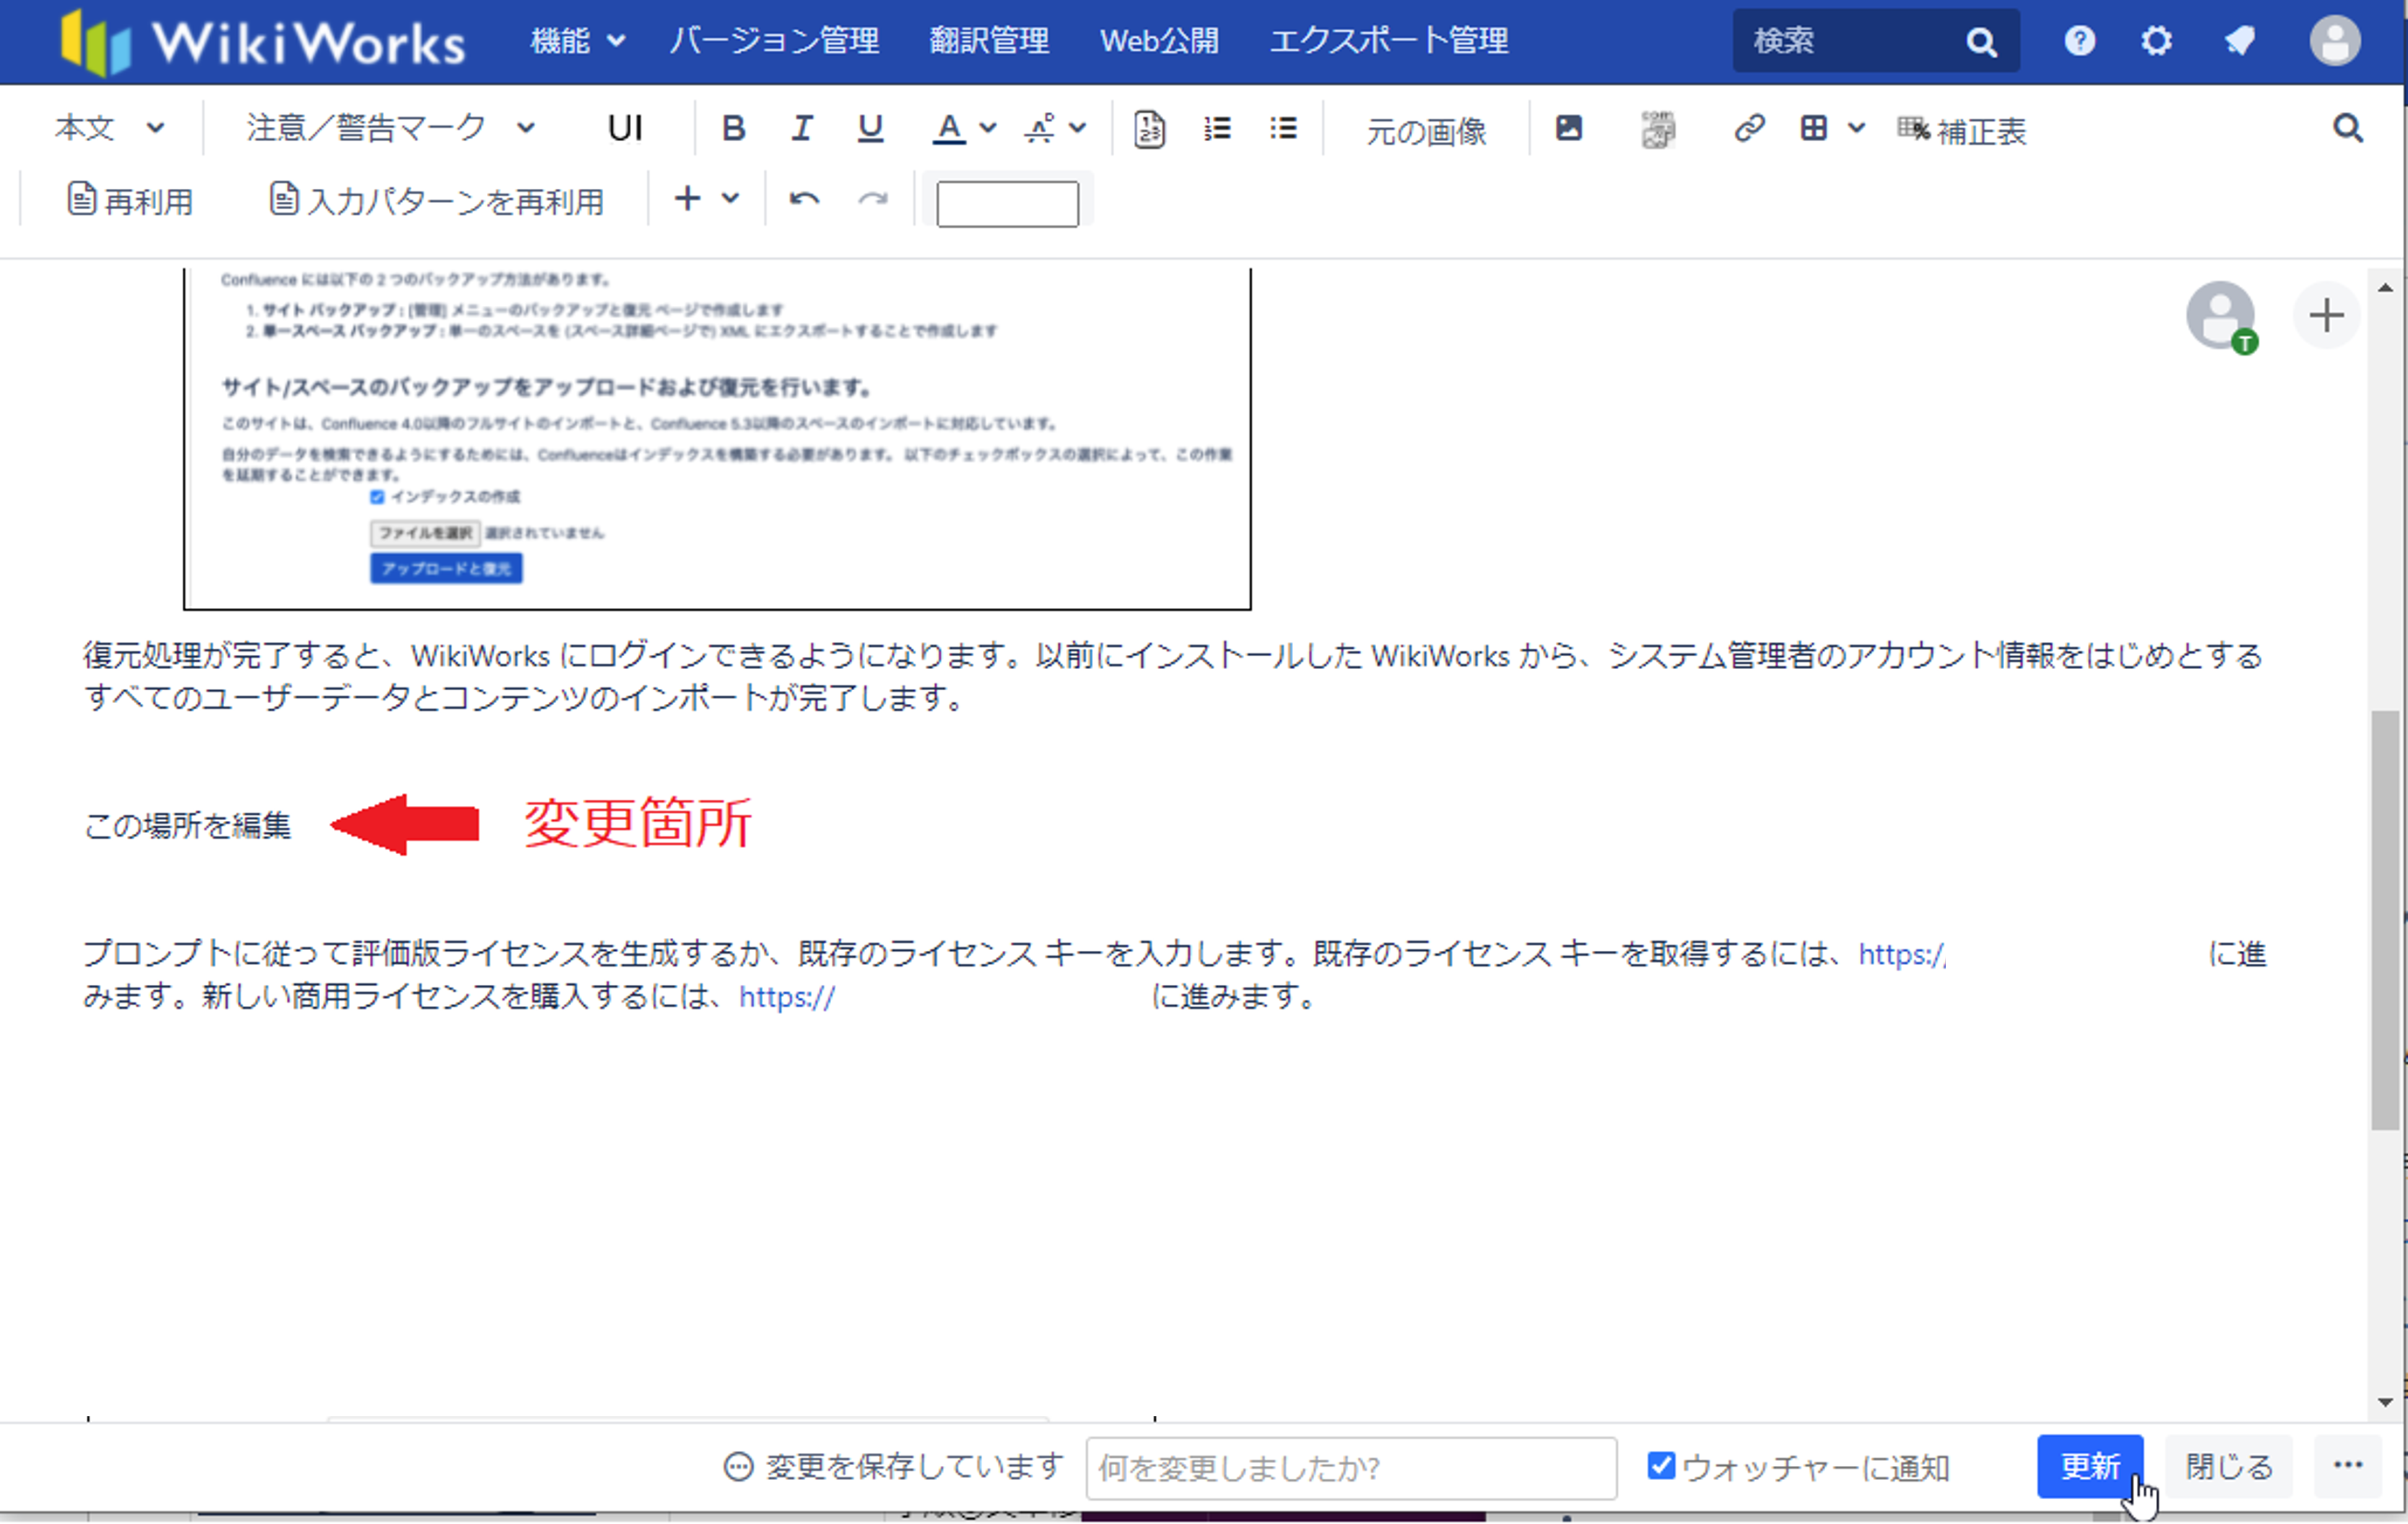The width and height of the screenshot is (2408, 1524).
Task: Click the WikiWorks logo
Action: pyautogui.click(x=263, y=42)
